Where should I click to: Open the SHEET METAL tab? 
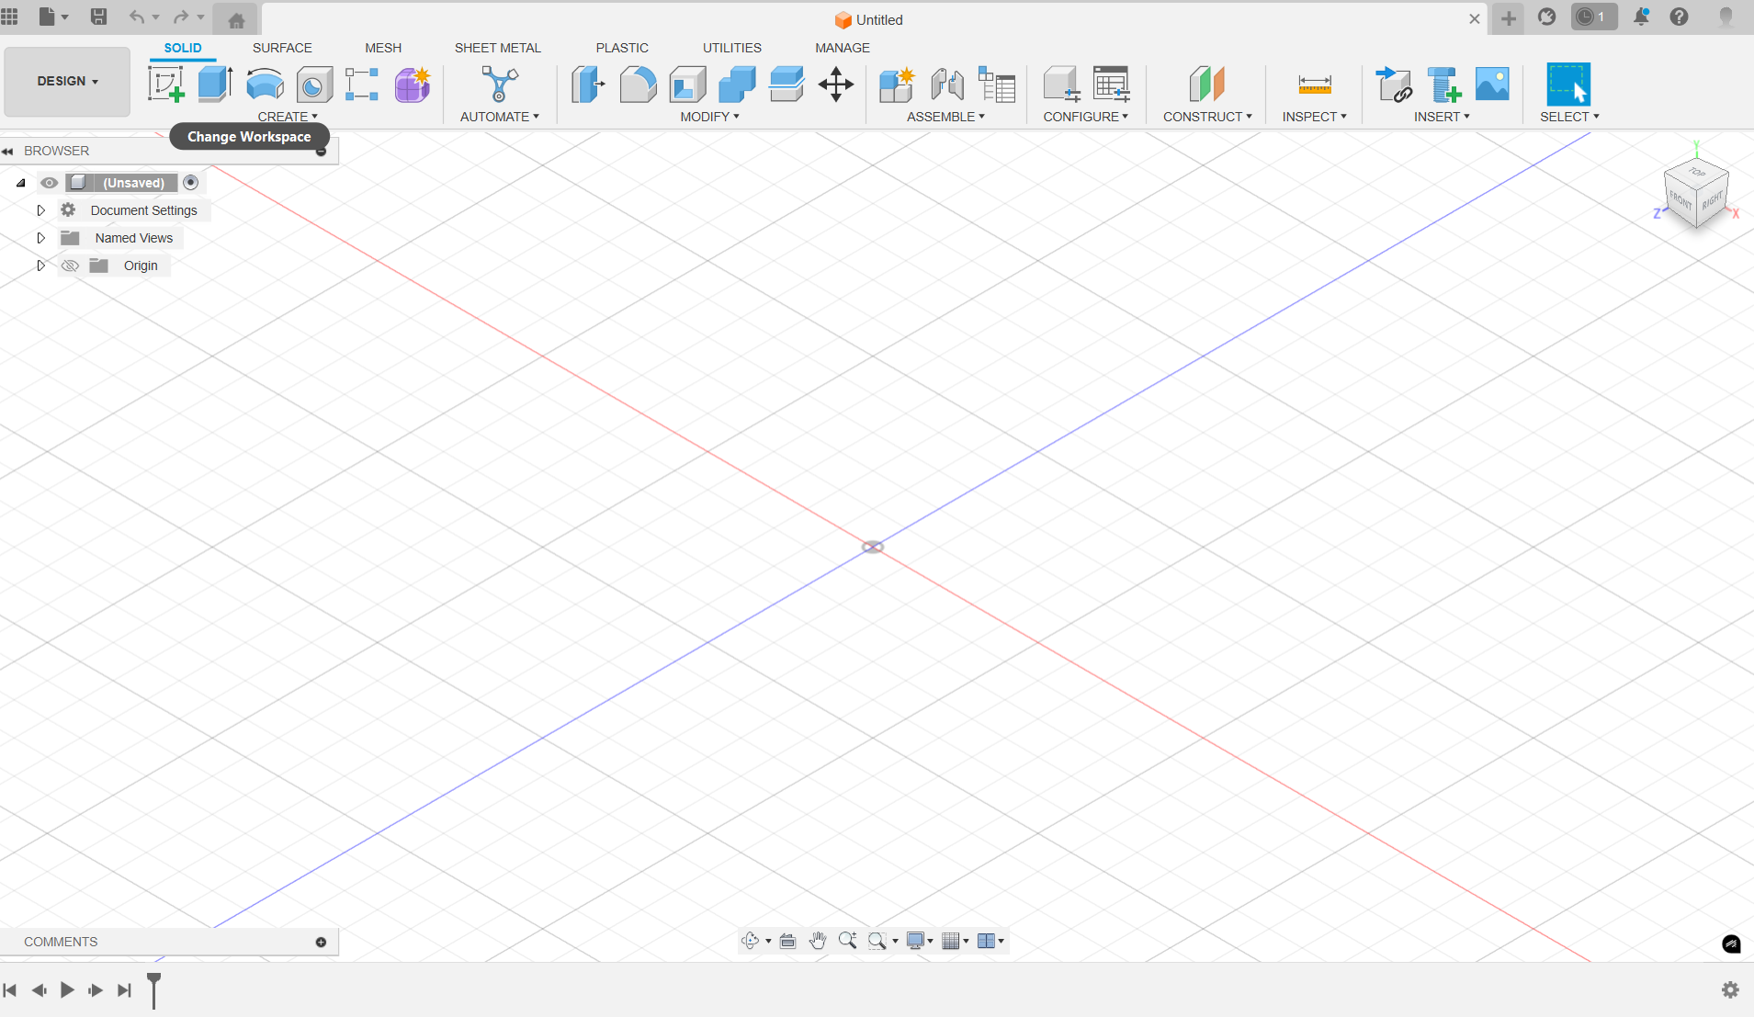point(497,48)
